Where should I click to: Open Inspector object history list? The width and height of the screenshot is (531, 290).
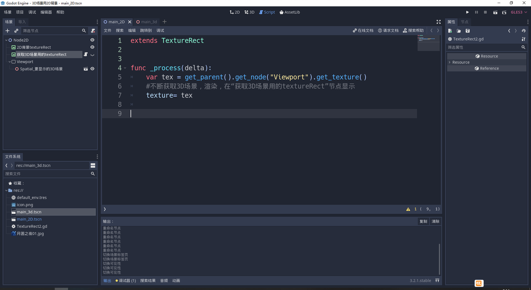coord(523,30)
